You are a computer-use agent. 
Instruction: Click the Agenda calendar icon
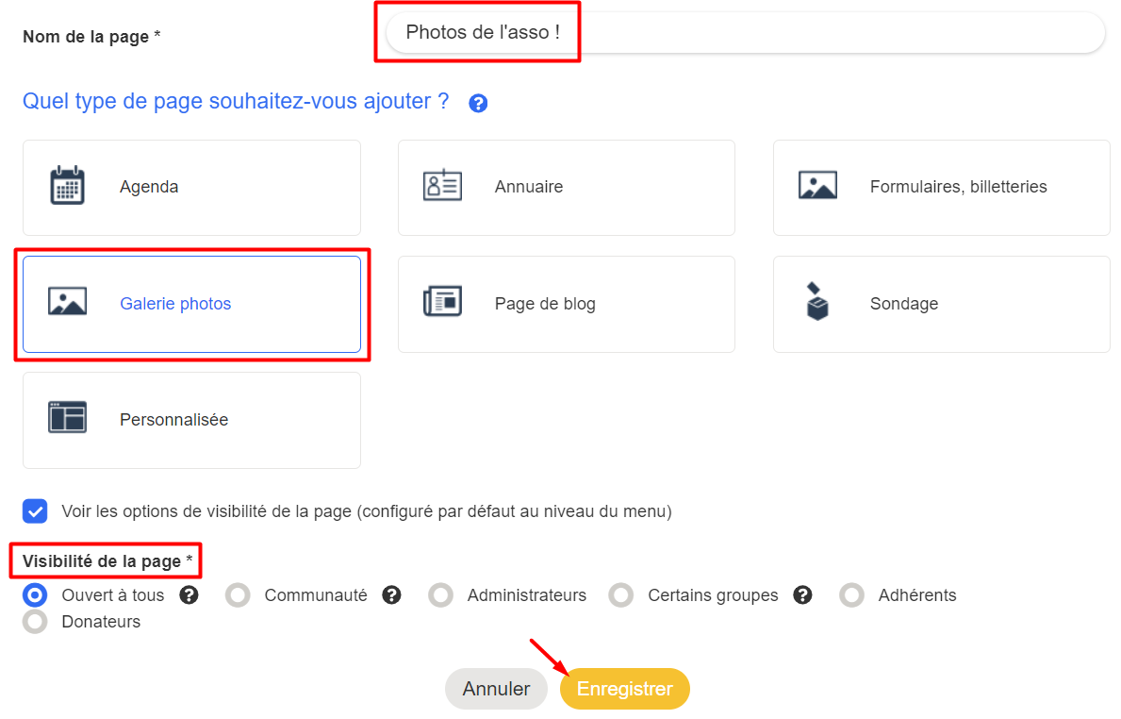[67, 186]
